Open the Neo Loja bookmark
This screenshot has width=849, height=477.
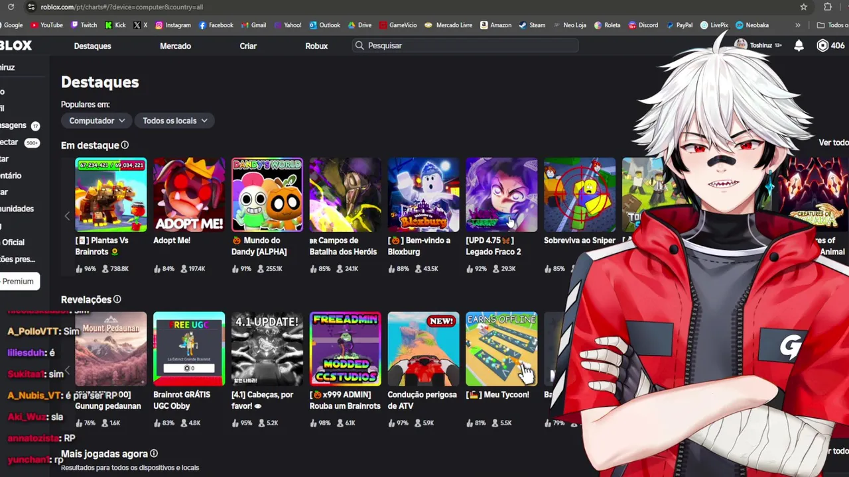(x=569, y=25)
